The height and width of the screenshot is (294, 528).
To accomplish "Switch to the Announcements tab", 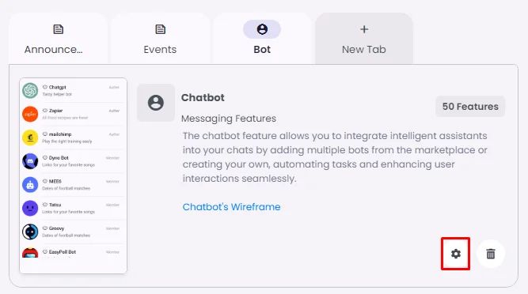I will (59, 39).
